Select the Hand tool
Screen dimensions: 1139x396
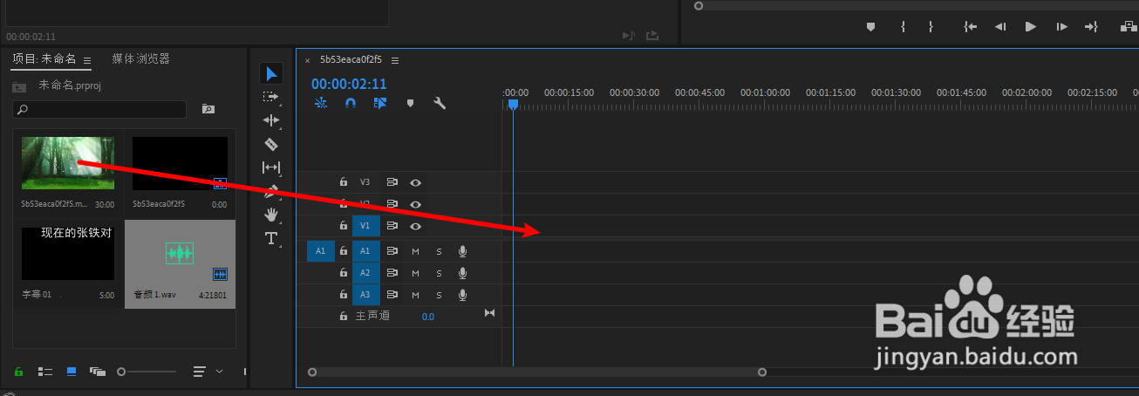click(x=271, y=215)
